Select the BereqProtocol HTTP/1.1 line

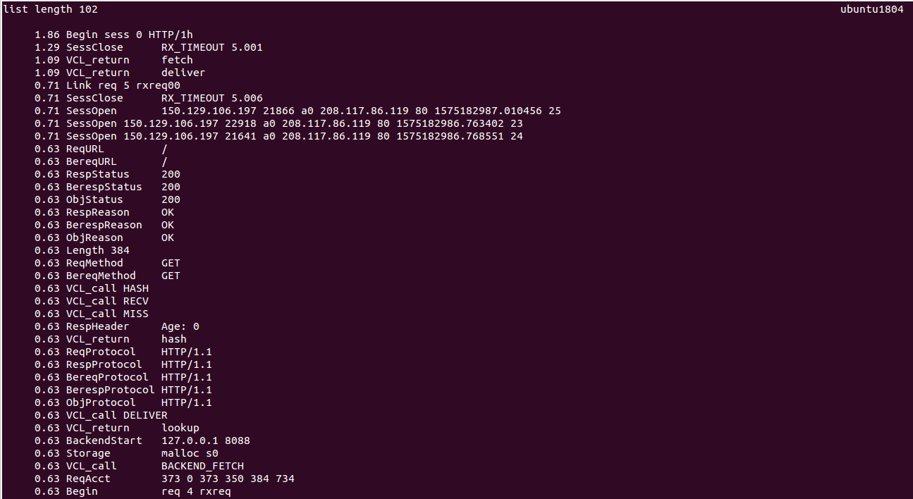point(123,377)
